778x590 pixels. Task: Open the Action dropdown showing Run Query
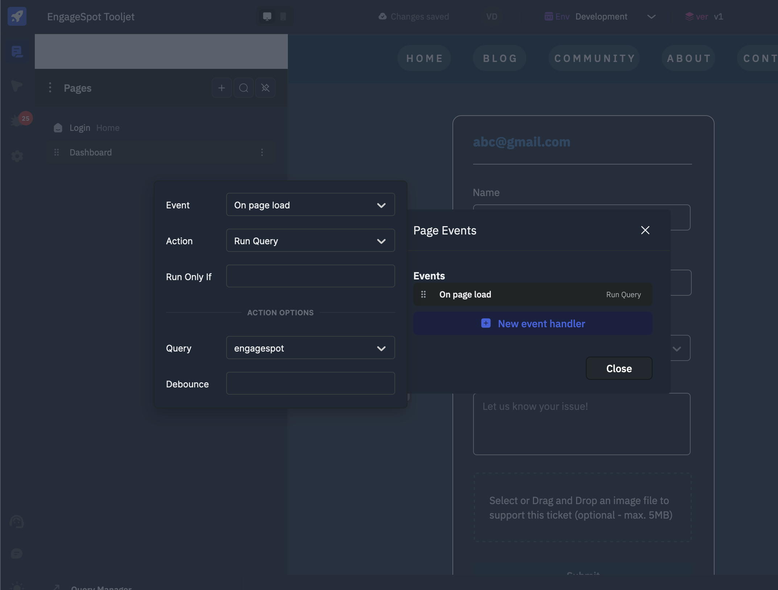point(310,240)
